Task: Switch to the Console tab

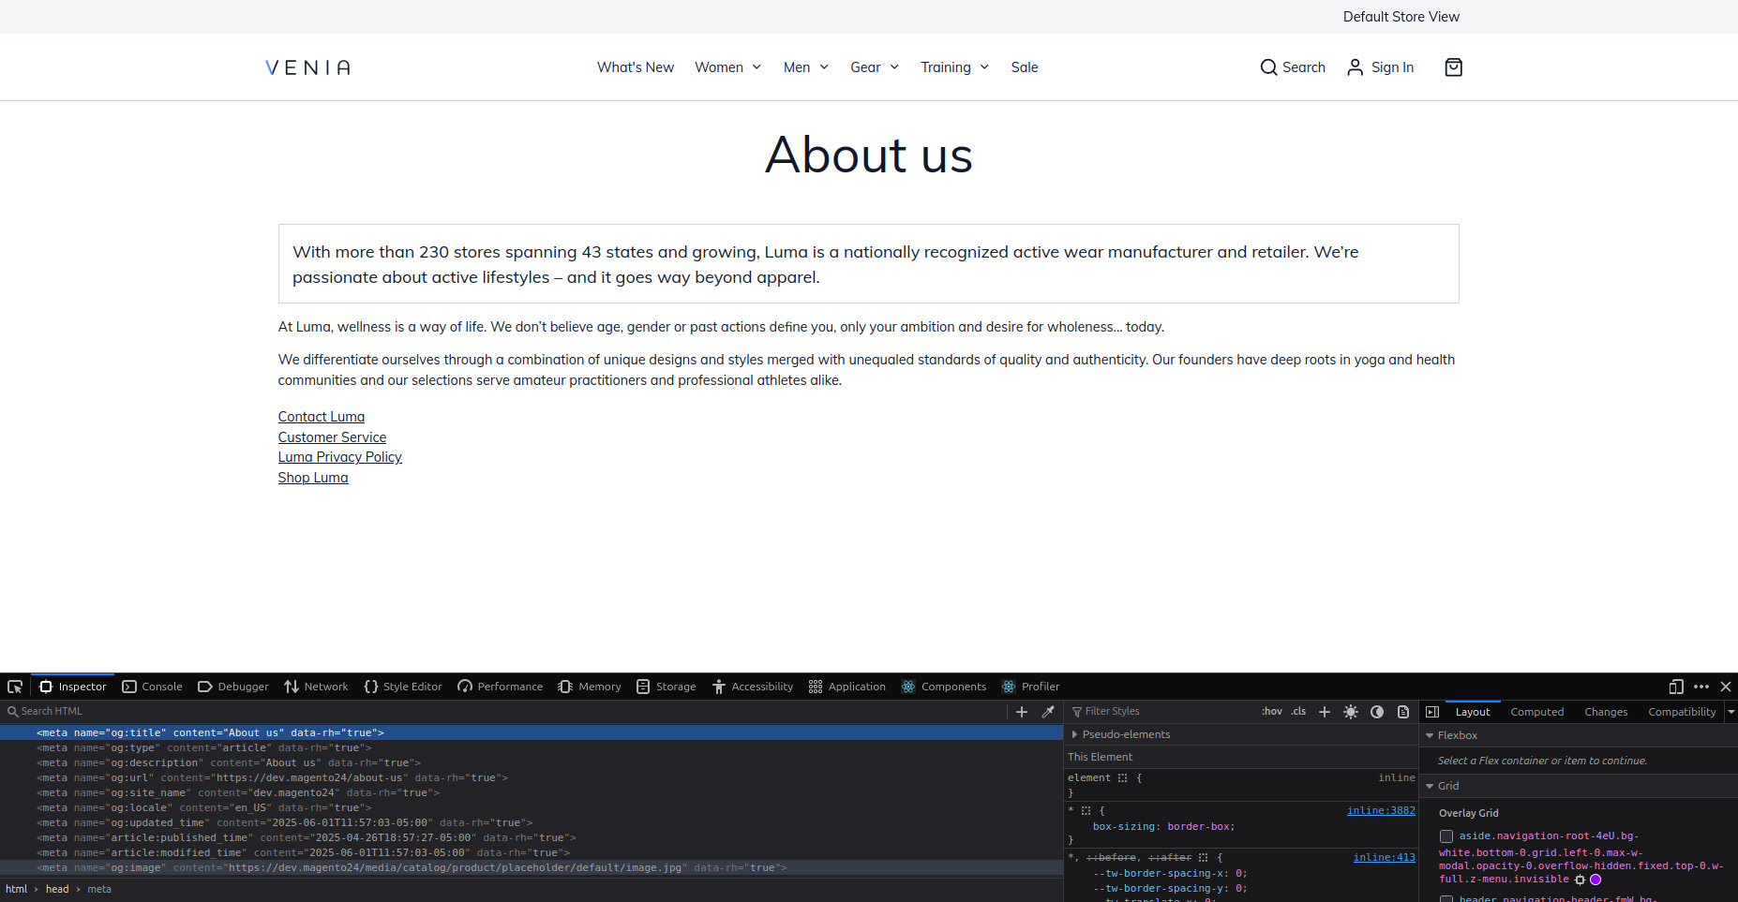Action: pyautogui.click(x=153, y=687)
